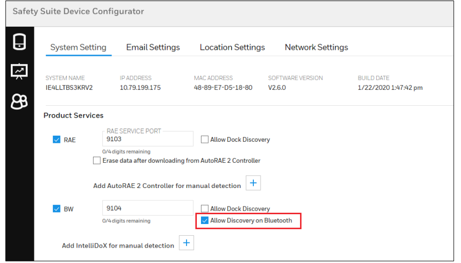Switch to the Email Settings tab
This screenshot has width=461, height=263.
click(x=153, y=47)
